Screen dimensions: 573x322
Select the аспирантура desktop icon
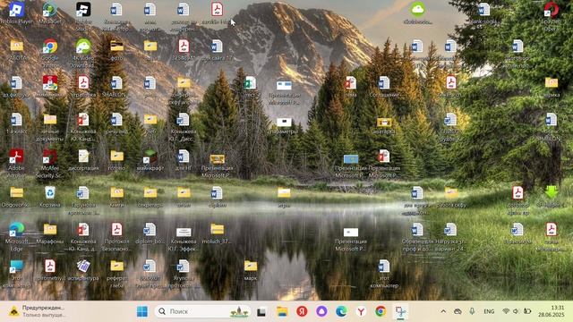click(x=83, y=266)
